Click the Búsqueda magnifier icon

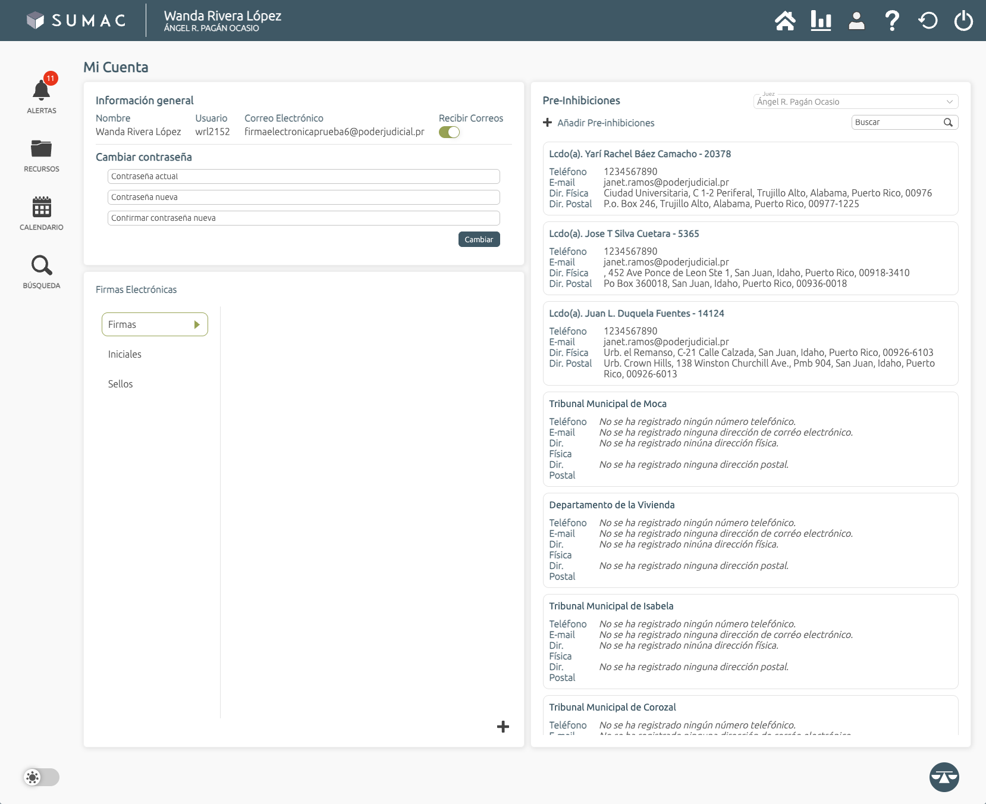point(41,265)
